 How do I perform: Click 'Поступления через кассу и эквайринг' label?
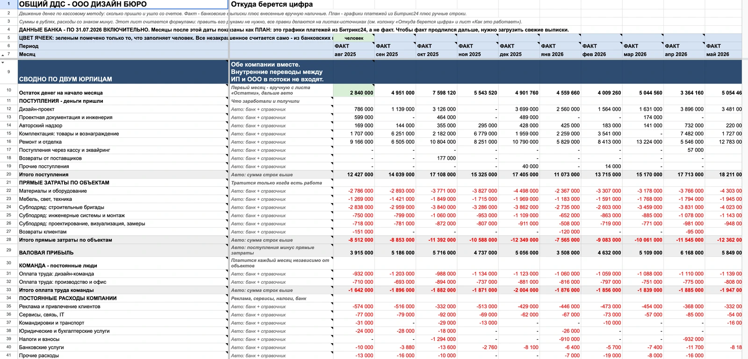(123, 150)
